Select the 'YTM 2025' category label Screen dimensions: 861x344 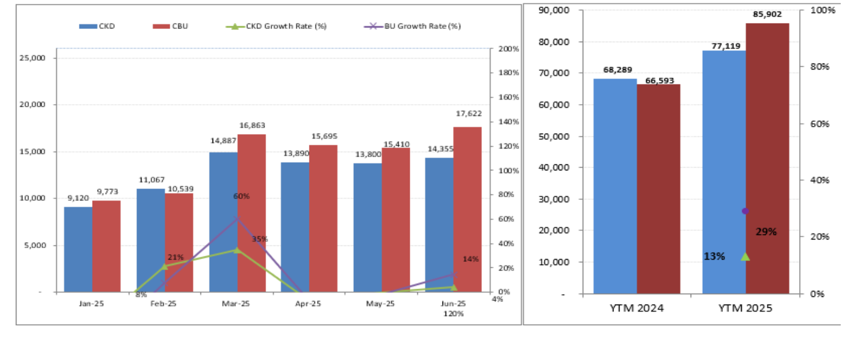(745, 308)
